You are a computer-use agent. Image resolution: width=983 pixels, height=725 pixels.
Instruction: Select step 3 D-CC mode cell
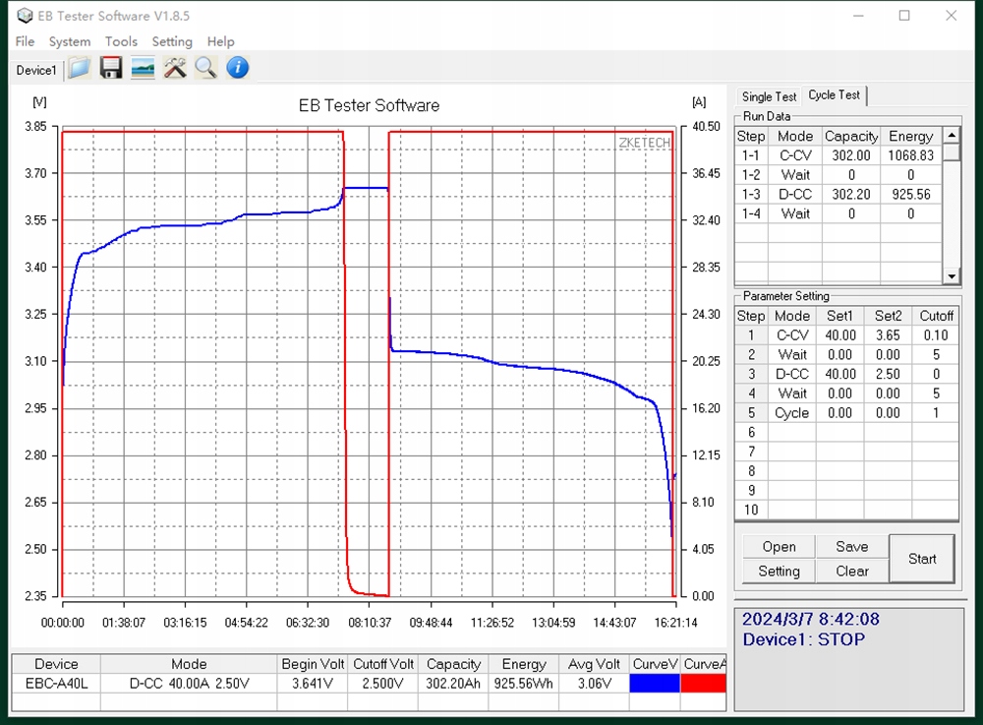(x=792, y=374)
